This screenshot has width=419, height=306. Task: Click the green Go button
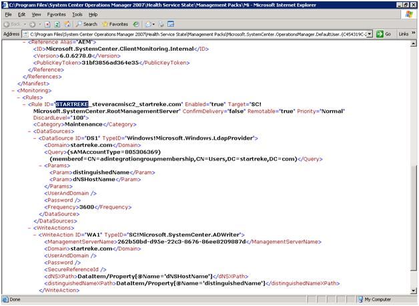(x=384, y=34)
